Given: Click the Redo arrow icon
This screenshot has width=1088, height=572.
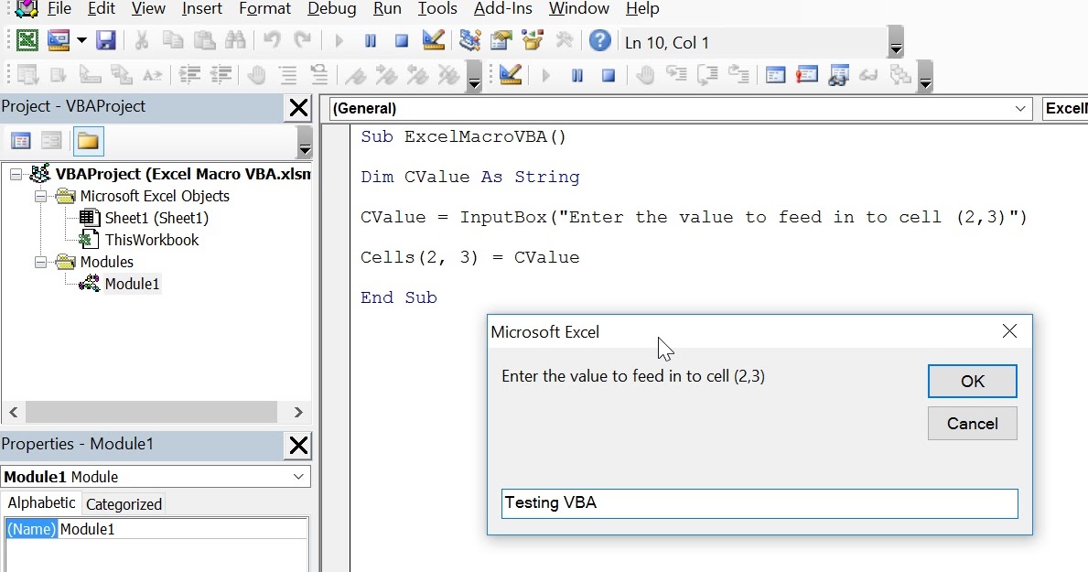Looking at the screenshot, I should coord(303,40).
